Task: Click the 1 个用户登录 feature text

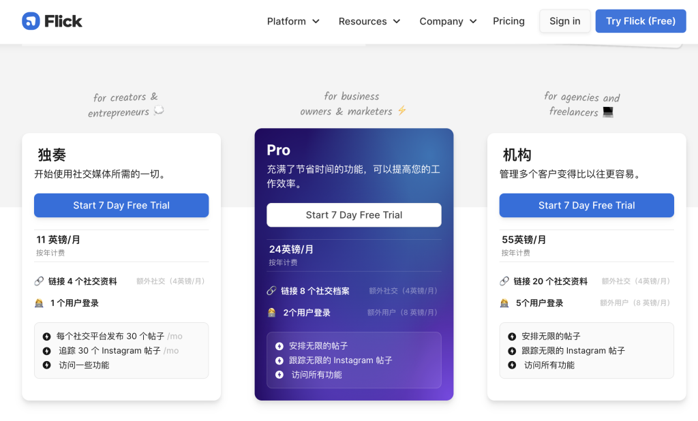Action: (x=74, y=303)
